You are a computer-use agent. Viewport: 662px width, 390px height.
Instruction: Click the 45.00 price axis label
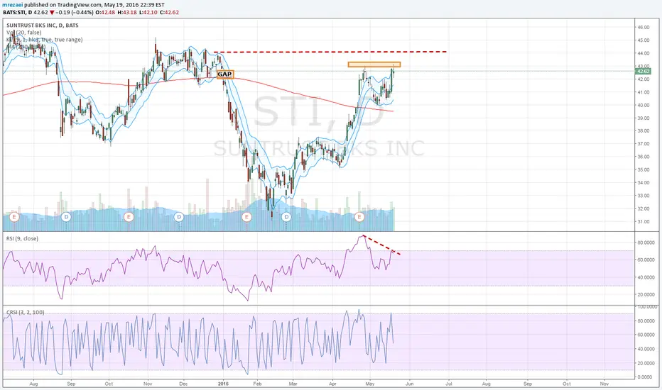tap(644, 40)
